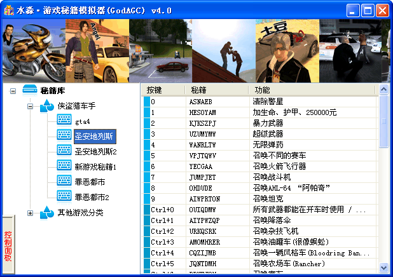Click the dark marker of row OUIQDMW

click(x=147, y=210)
